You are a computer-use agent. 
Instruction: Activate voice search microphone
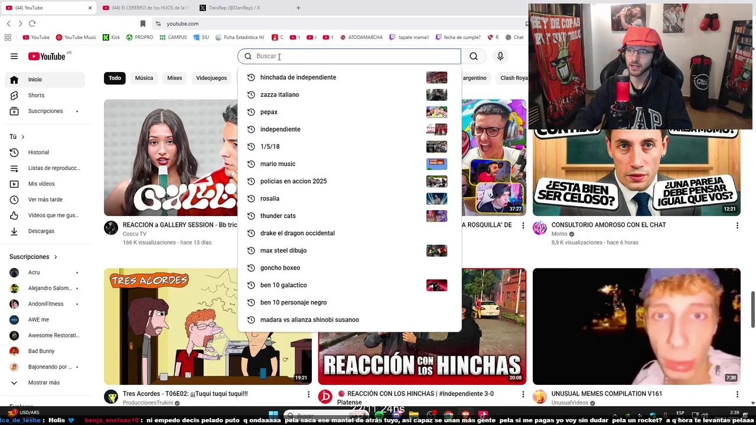tap(500, 56)
